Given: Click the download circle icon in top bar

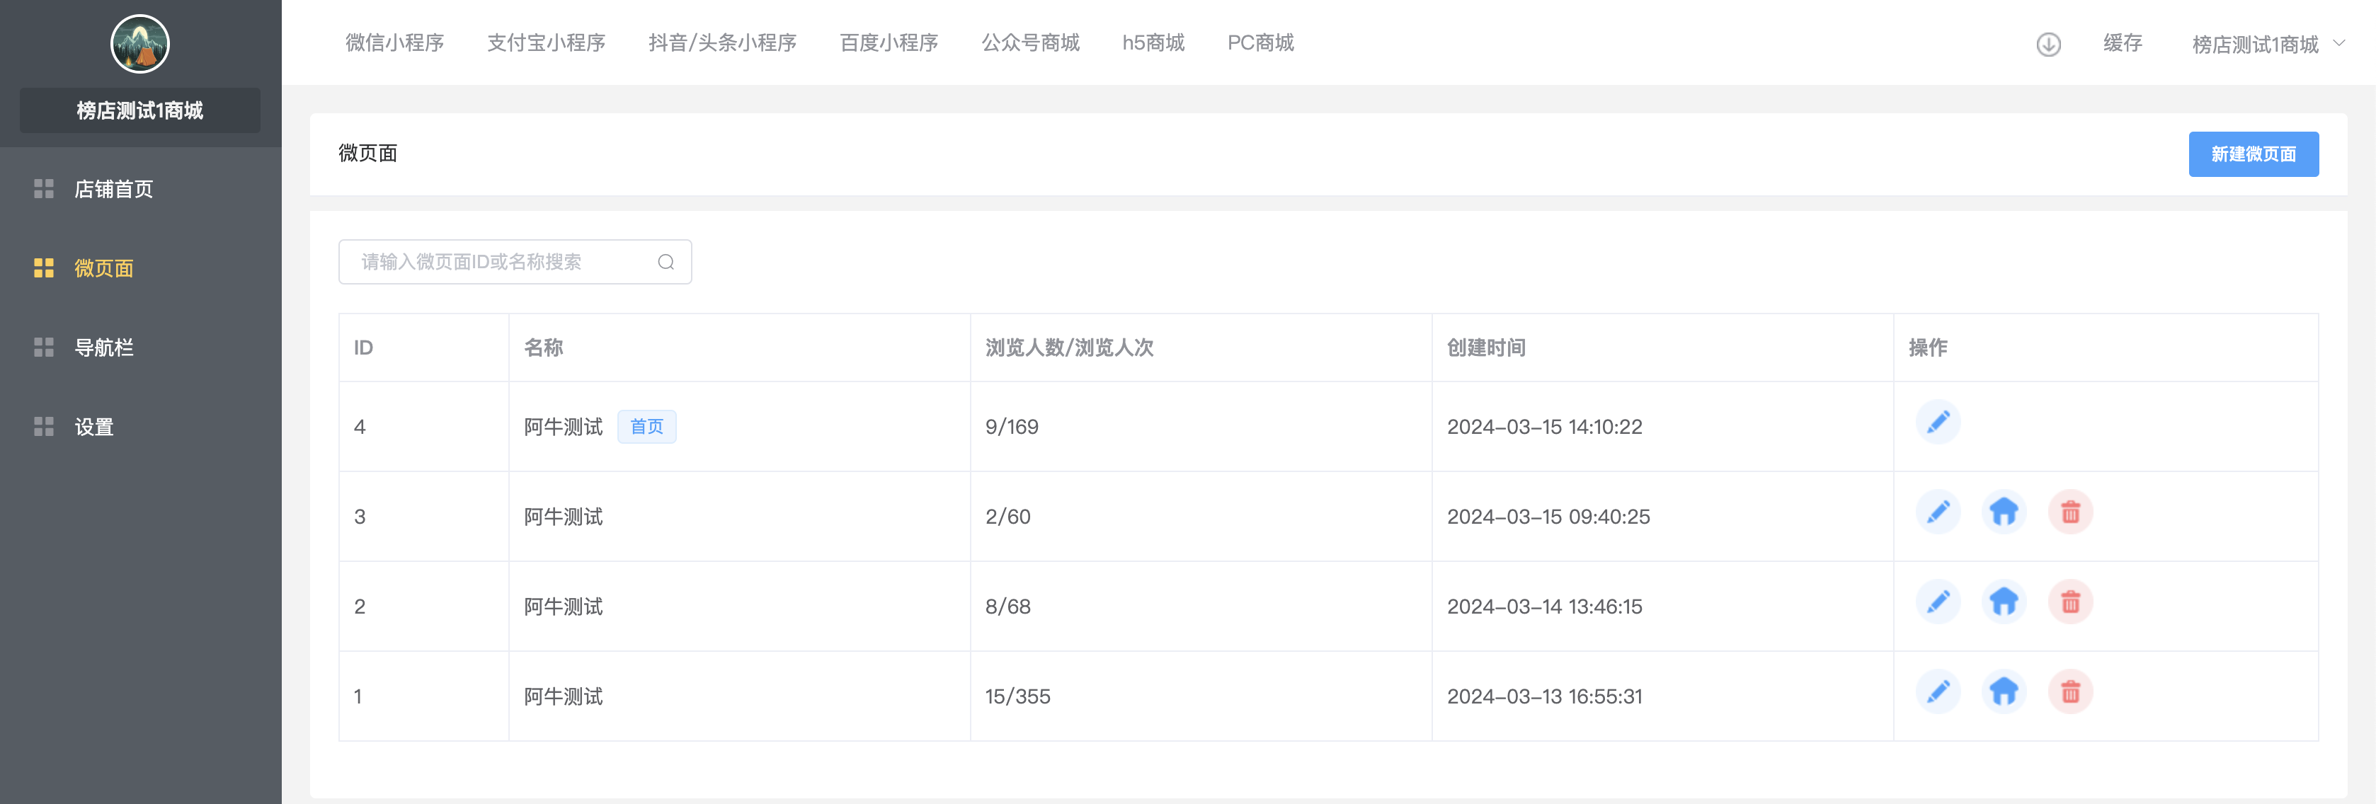Looking at the screenshot, I should coord(2047,45).
